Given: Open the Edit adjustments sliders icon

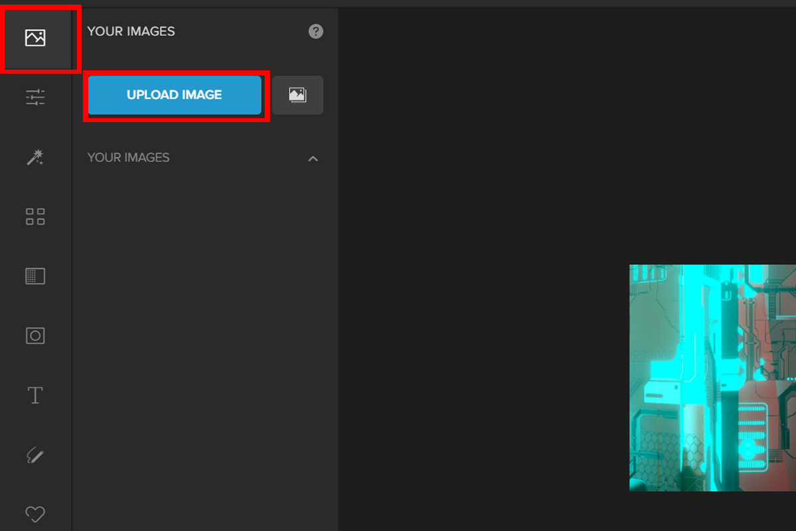Looking at the screenshot, I should [x=35, y=98].
